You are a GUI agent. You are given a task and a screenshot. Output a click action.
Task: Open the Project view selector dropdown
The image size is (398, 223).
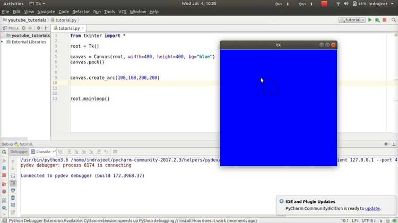[x=11, y=28]
